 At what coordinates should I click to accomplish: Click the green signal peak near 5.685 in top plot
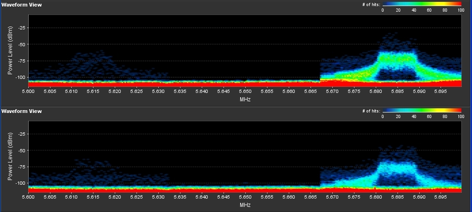[396, 59]
